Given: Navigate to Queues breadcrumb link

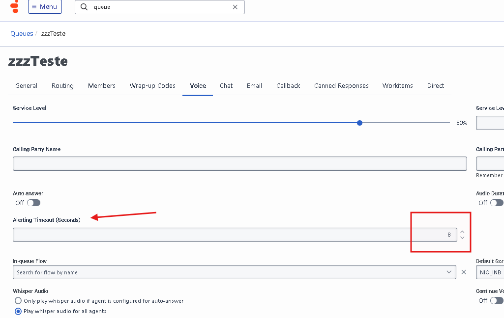Looking at the screenshot, I should (x=22, y=34).
